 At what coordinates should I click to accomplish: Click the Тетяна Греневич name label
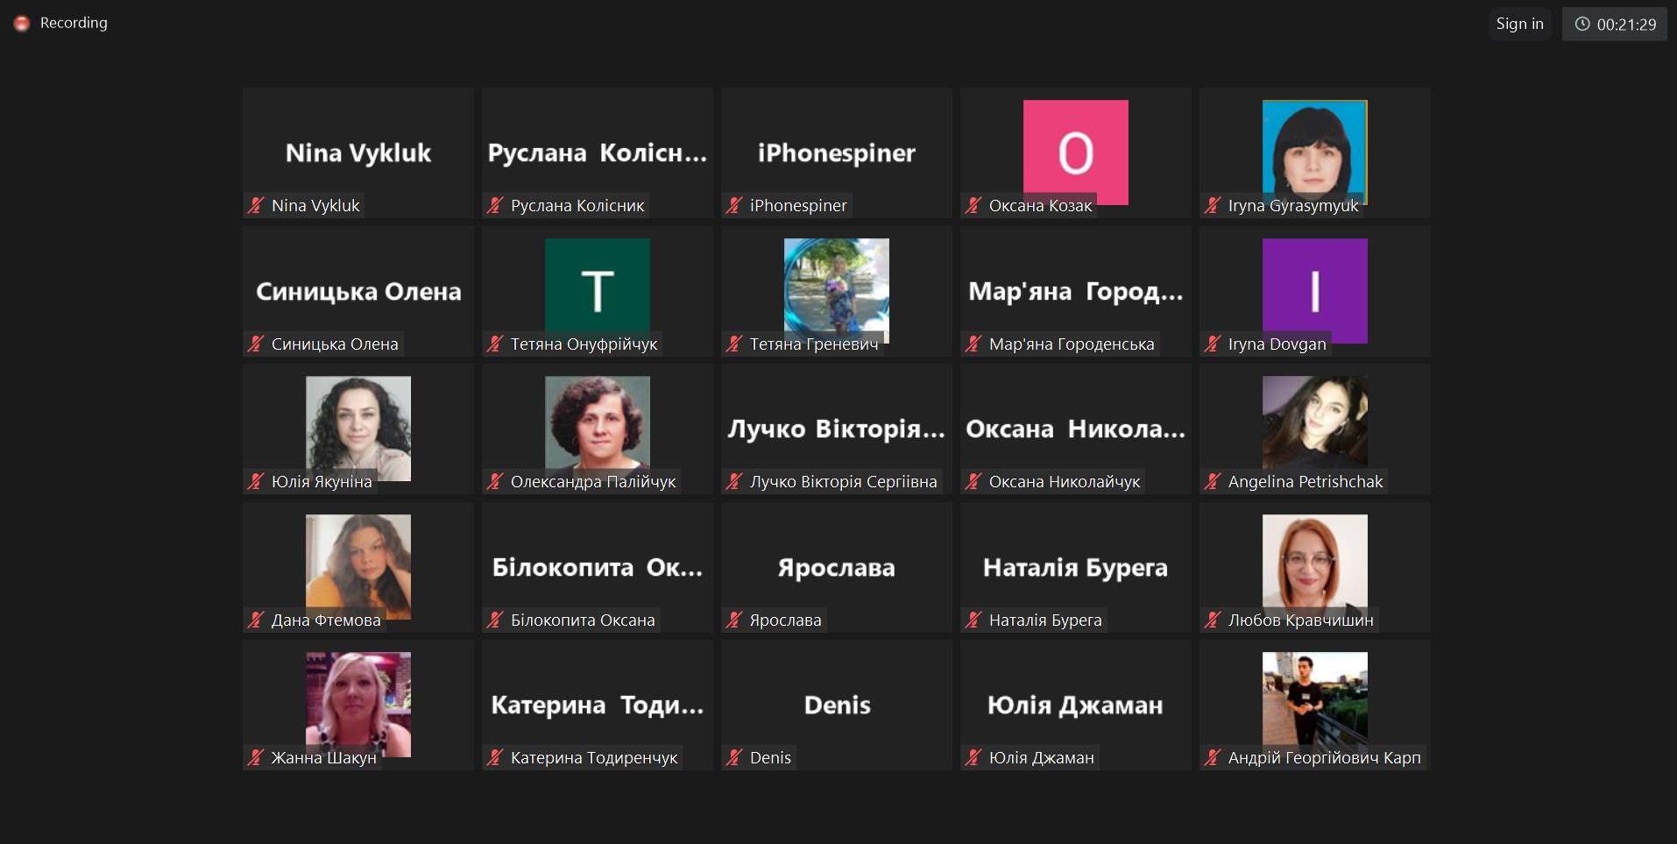point(814,344)
